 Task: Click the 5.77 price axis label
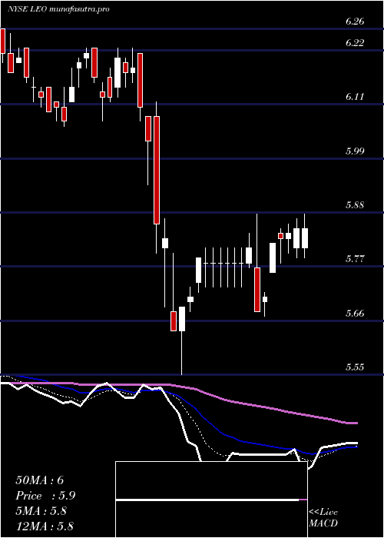point(355,258)
